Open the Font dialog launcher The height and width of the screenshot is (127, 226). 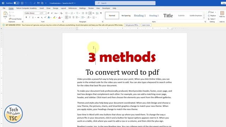coord(63,22)
